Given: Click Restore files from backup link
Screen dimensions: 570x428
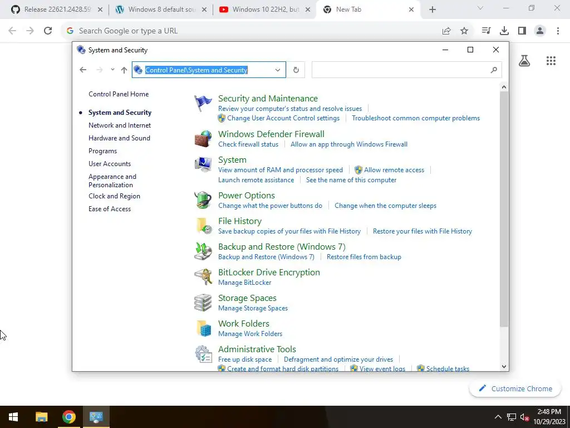Looking at the screenshot, I should [x=364, y=256].
